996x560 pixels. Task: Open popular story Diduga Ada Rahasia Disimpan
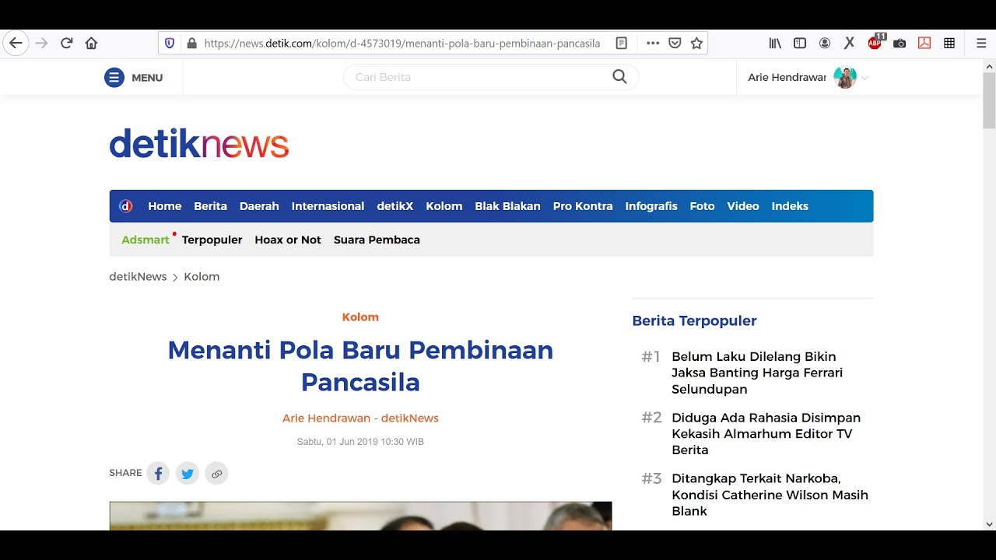coord(766,433)
